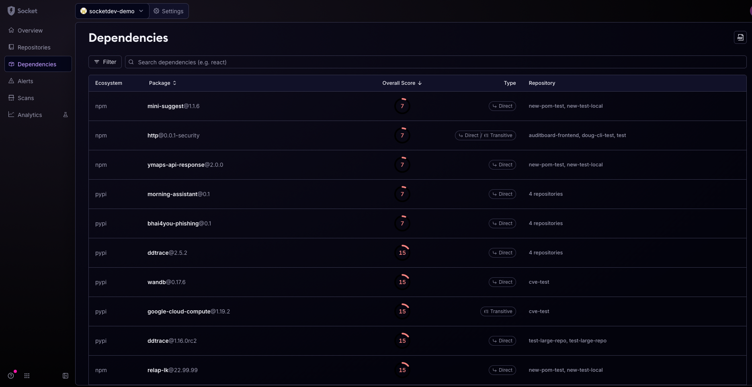The height and width of the screenshot is (387, 752).
Task: Click score 15 gauge for relap-lk
Action: tap(402, 370)
